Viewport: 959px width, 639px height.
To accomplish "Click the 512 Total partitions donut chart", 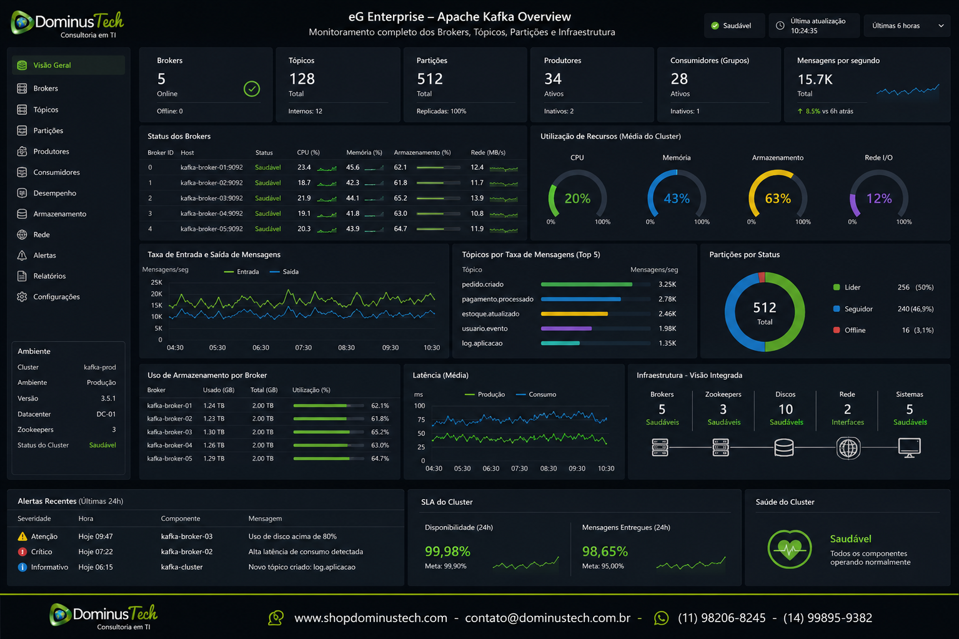I will pos(765,312).
